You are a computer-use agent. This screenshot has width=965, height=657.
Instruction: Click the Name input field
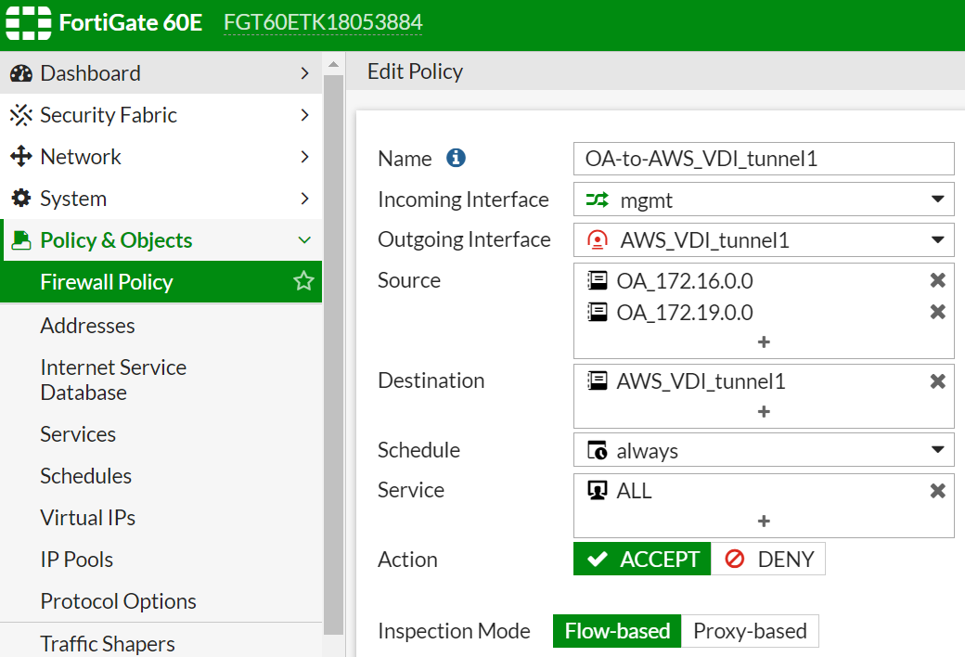tap(763, 159)
